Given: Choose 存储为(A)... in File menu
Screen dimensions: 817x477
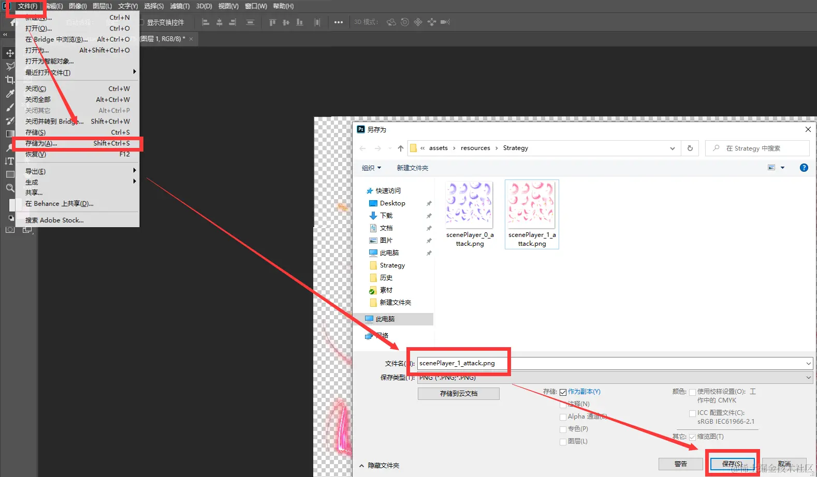Looking at the screenshot, I should click(x=78, y=143).
